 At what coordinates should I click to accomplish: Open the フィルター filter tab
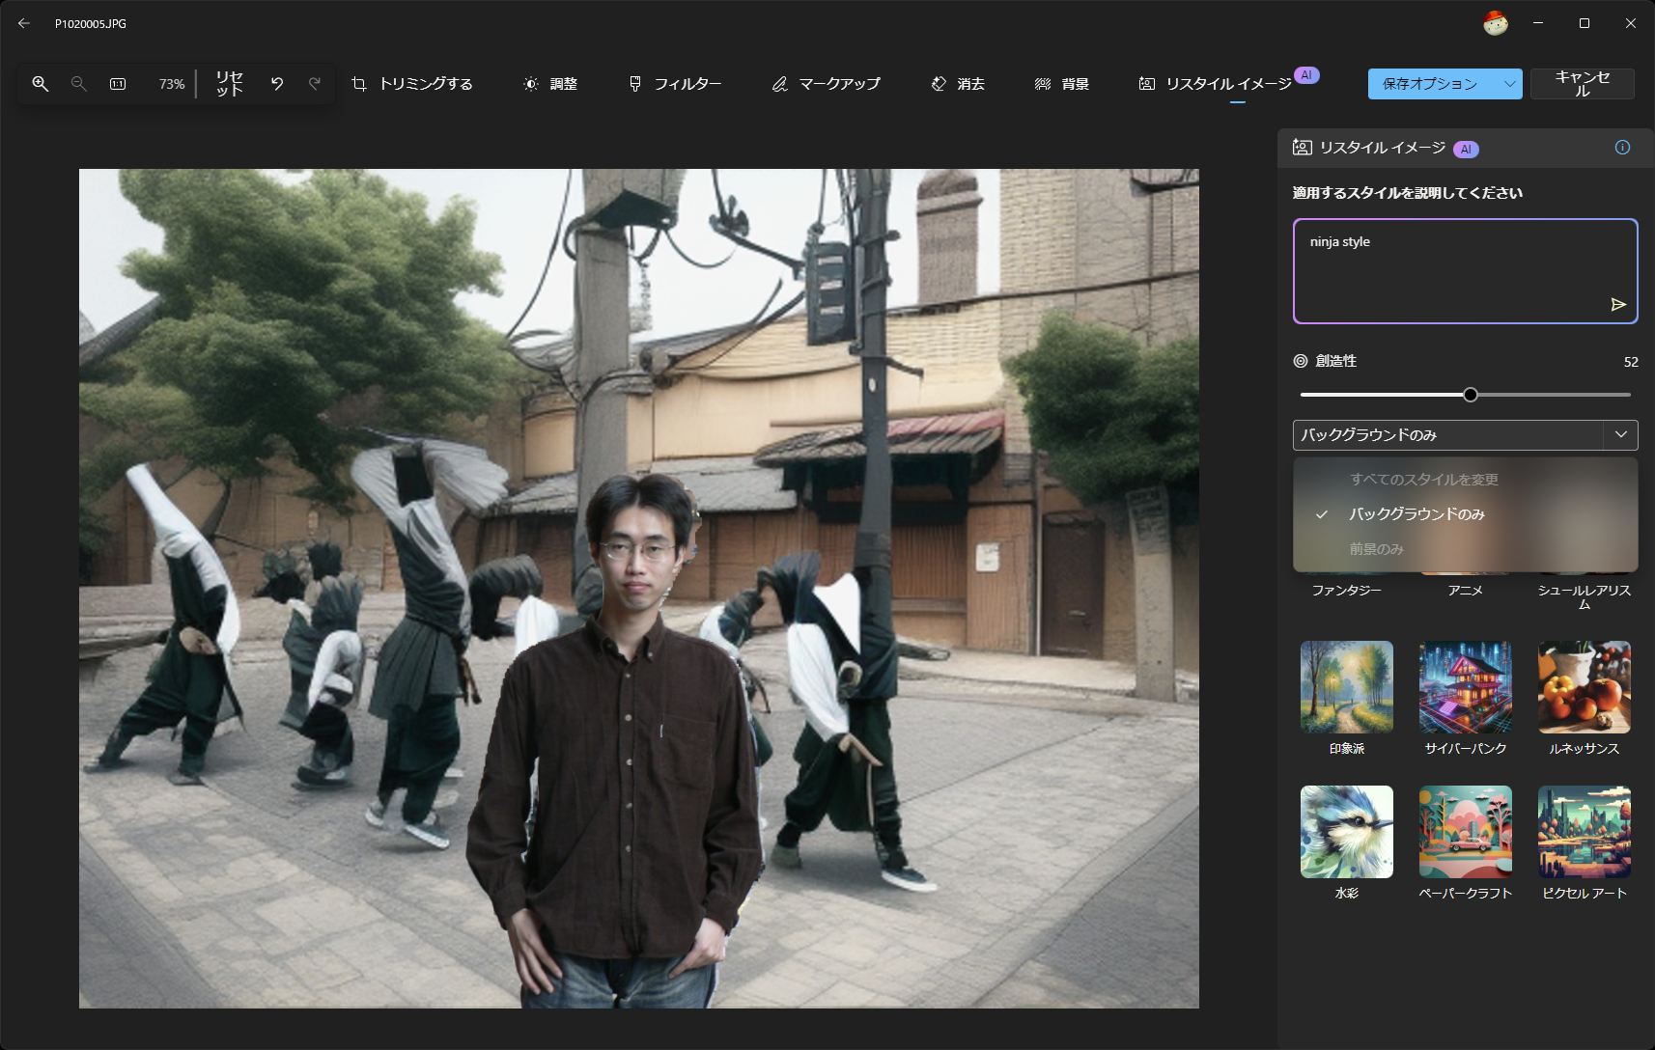tap(675, 84)
